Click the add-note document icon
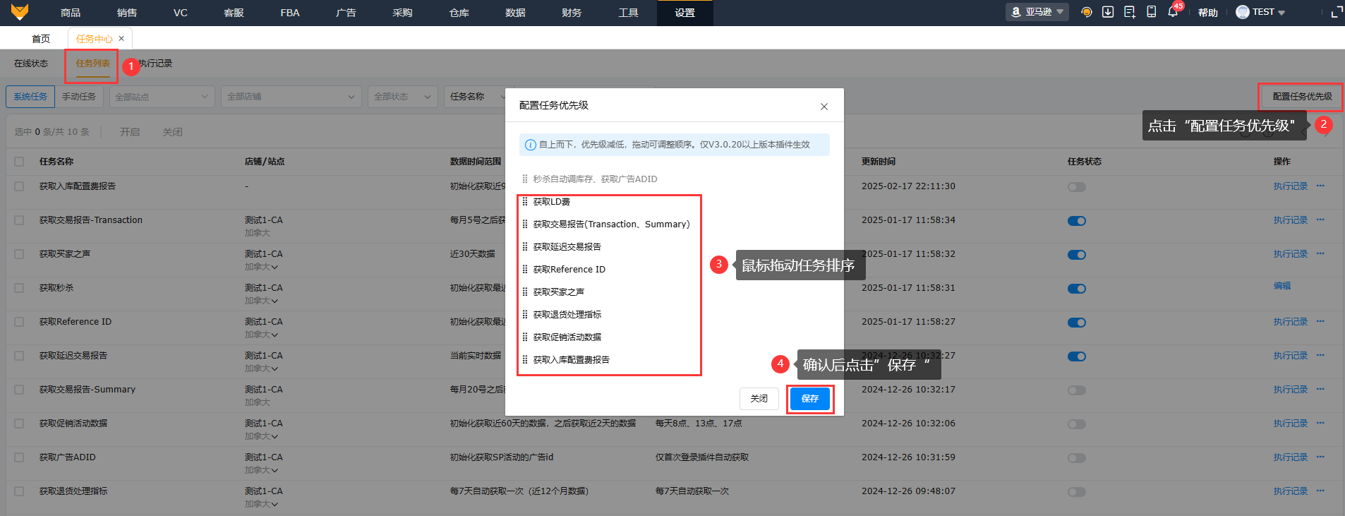 click(1130, 12)
